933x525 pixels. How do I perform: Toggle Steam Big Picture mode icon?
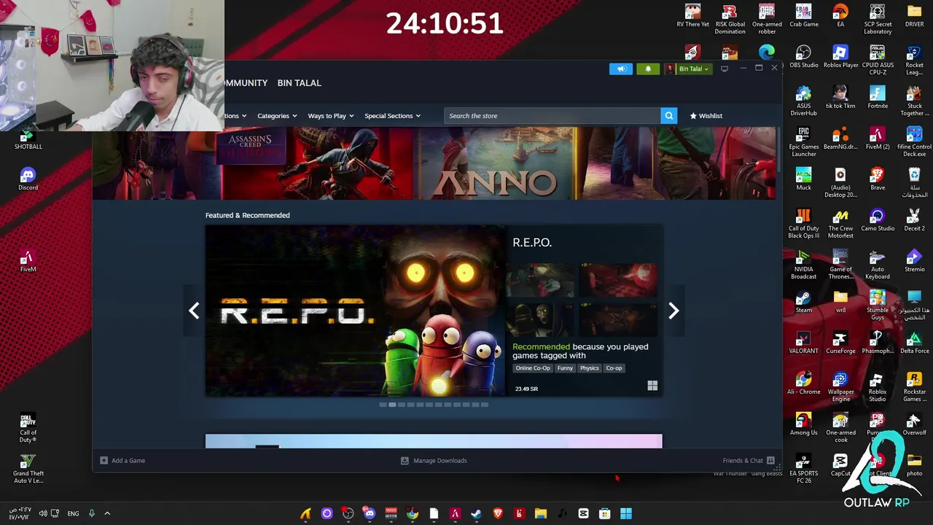click(725, 69)
